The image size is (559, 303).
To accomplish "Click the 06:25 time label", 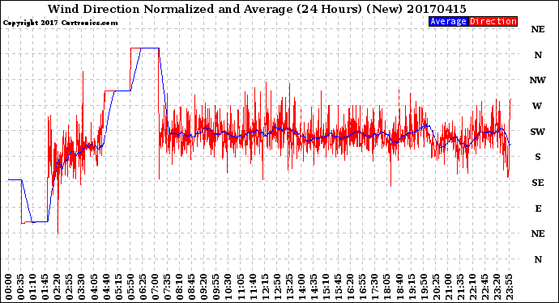I will [x=143, y=287].
